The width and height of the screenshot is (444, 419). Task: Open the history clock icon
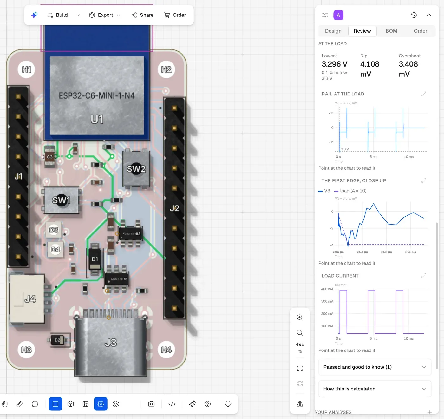[414, 15]
